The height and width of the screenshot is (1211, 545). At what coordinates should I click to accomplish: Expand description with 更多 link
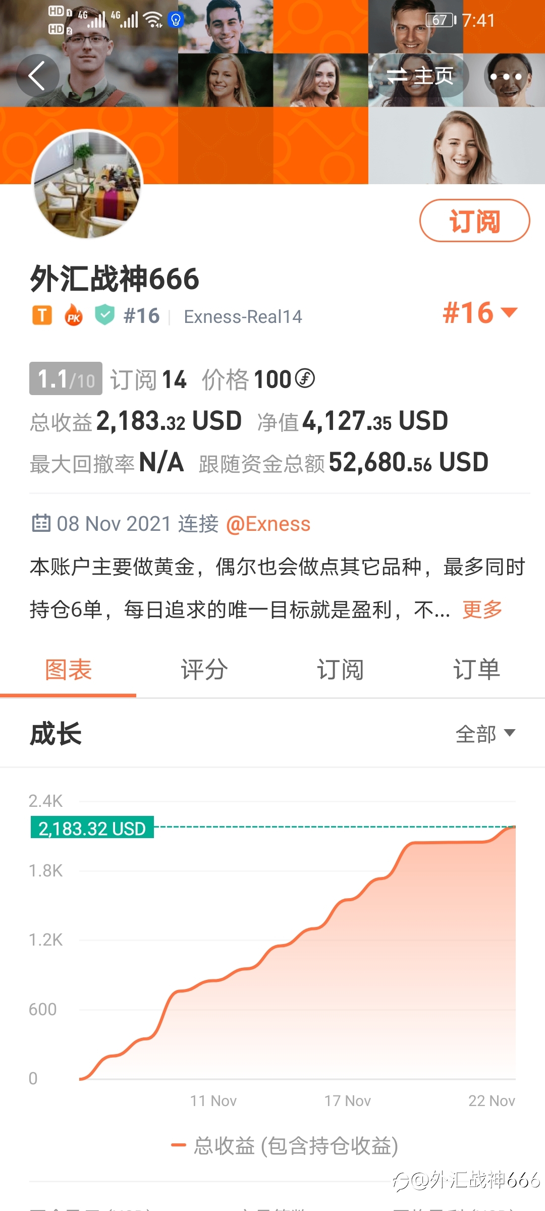pos(482,610)
